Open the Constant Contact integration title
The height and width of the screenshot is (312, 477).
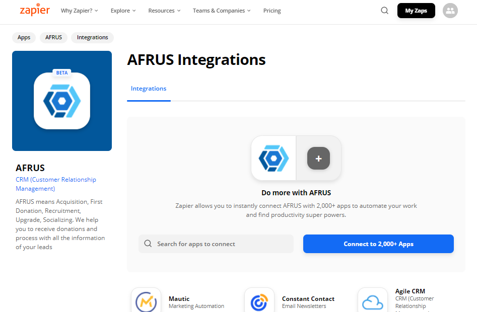tap(308, 298)
